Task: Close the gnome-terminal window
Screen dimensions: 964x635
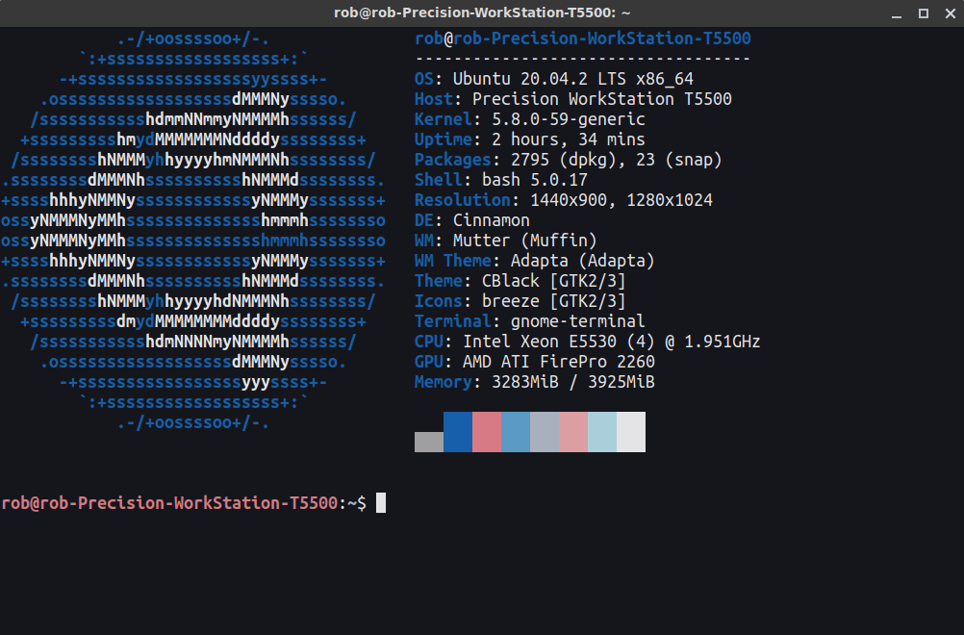Action: coord(949,13)
